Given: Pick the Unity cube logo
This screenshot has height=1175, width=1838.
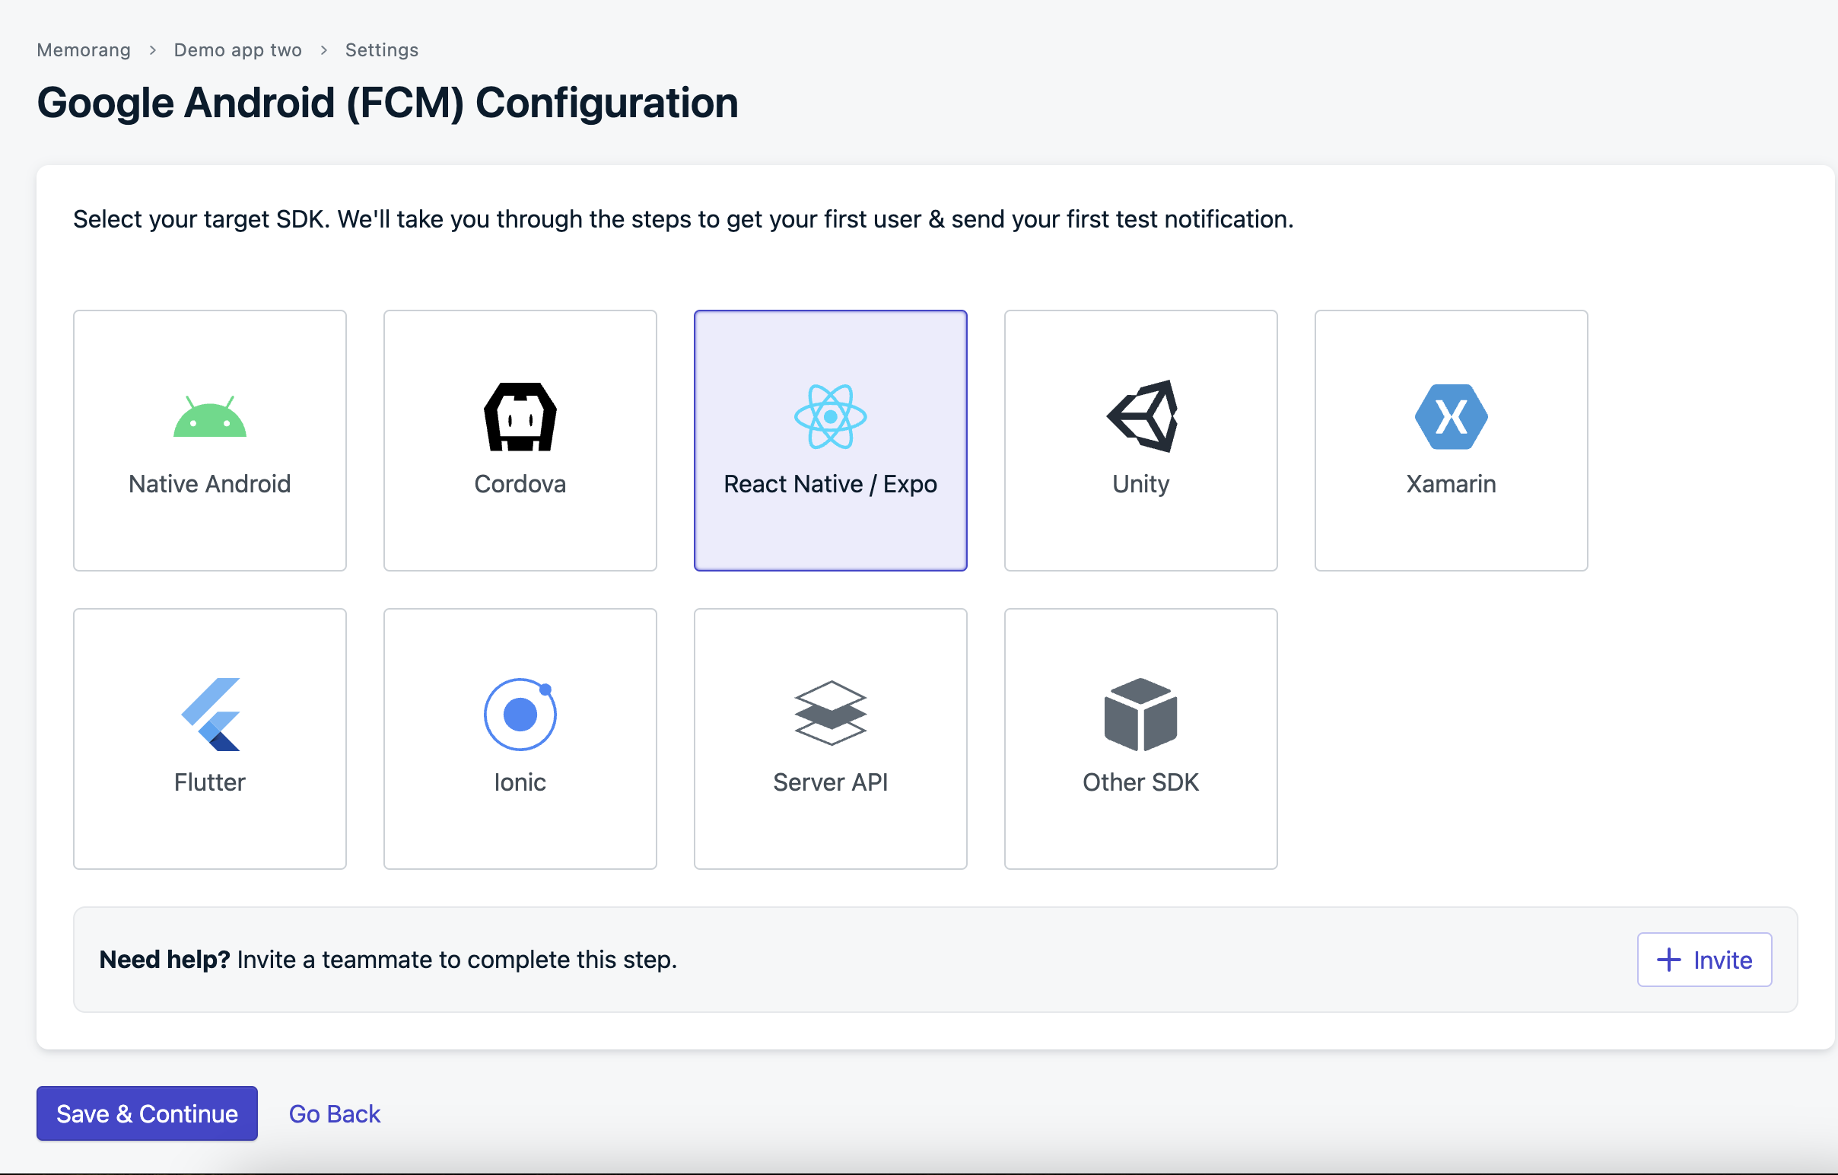Looking at the screenshot, I should click(x=1141, y=417).
